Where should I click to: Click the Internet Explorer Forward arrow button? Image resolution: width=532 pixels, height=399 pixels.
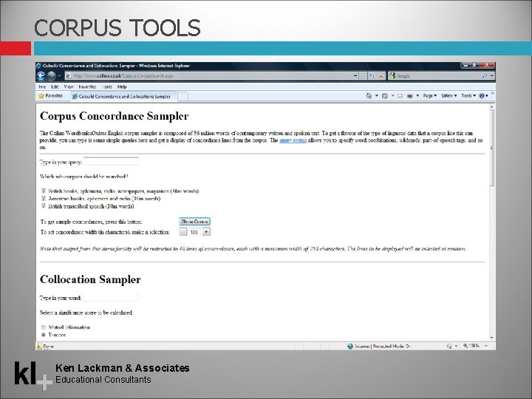[52, 75]
